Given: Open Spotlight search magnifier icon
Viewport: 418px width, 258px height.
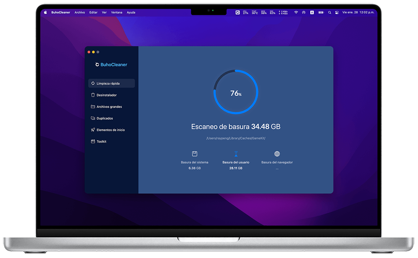Looking at the screenshot, I should pos(329,12).
